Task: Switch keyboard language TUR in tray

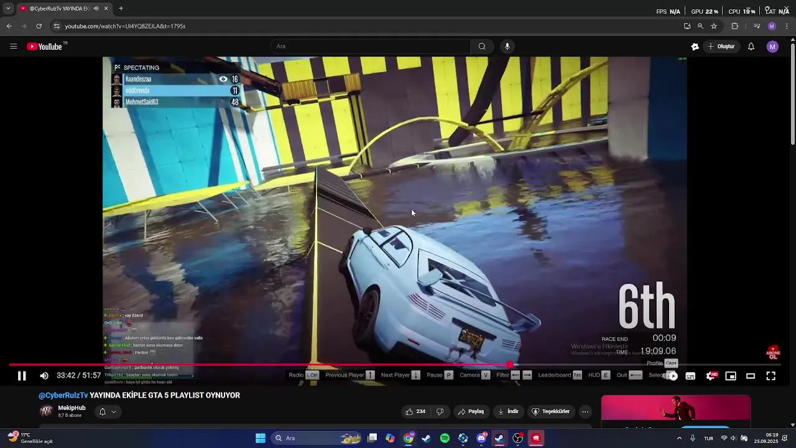Action: click(x=708, y=438)
